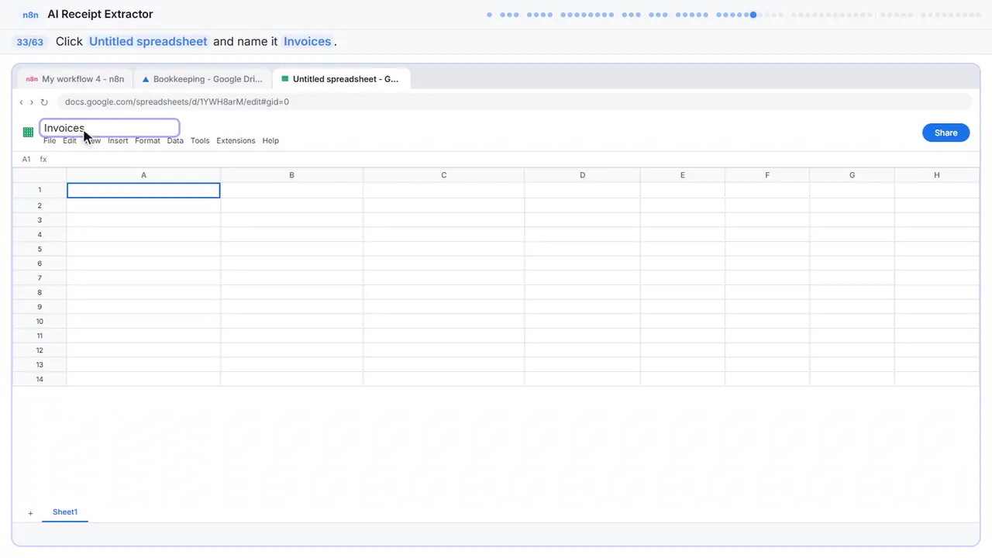
Task: Open the Tools menu
Action: [x=200, y=141]
